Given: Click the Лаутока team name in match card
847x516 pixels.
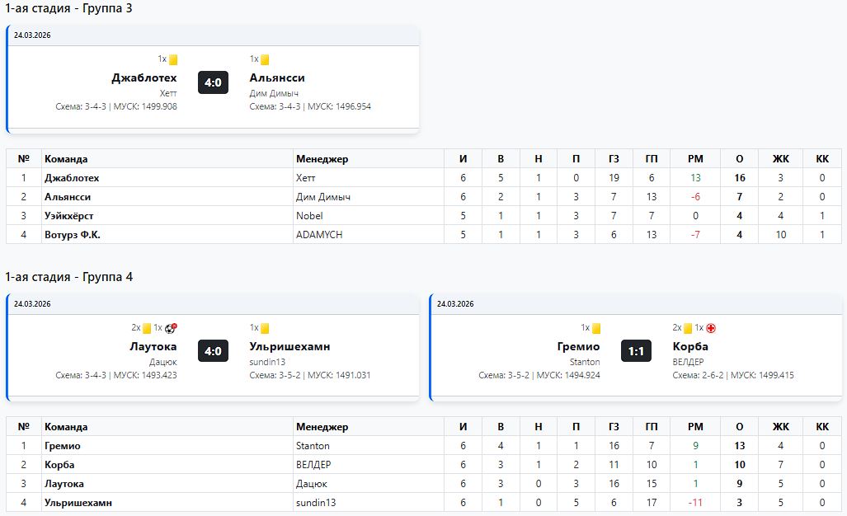Looking at the screenshot, I should coord(153,346).
